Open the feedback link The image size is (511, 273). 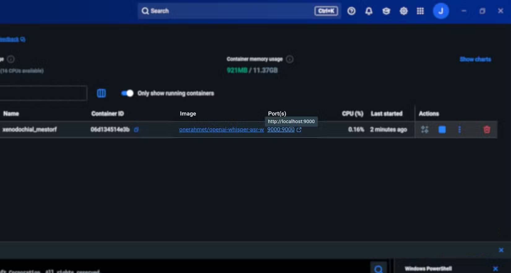coord(12,39)
